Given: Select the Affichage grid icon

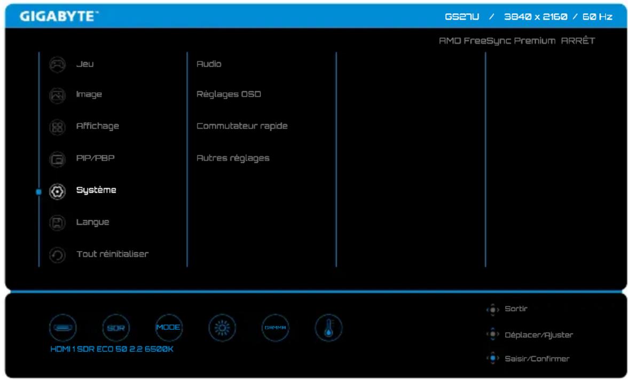Looking at the screenshot, I should point(57,128).
